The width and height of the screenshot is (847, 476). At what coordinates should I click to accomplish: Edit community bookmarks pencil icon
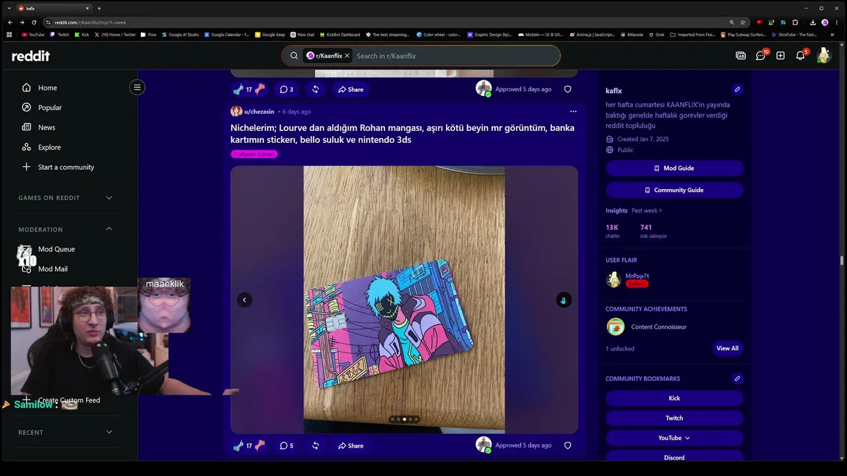pos(737,378)
